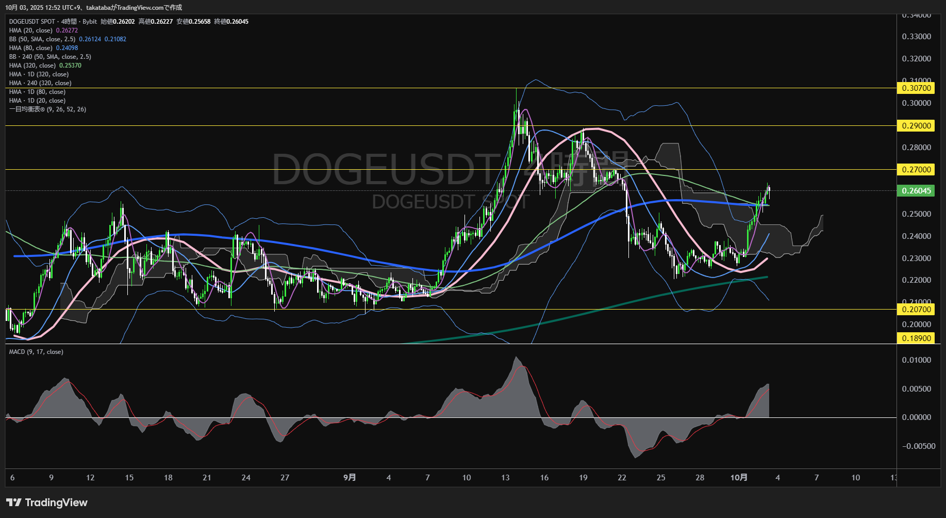Click the MACD (9, 17, close) pane label

[x=36, y=352]
